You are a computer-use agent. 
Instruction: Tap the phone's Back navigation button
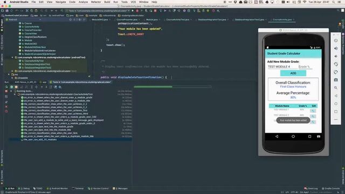point(277,136)
